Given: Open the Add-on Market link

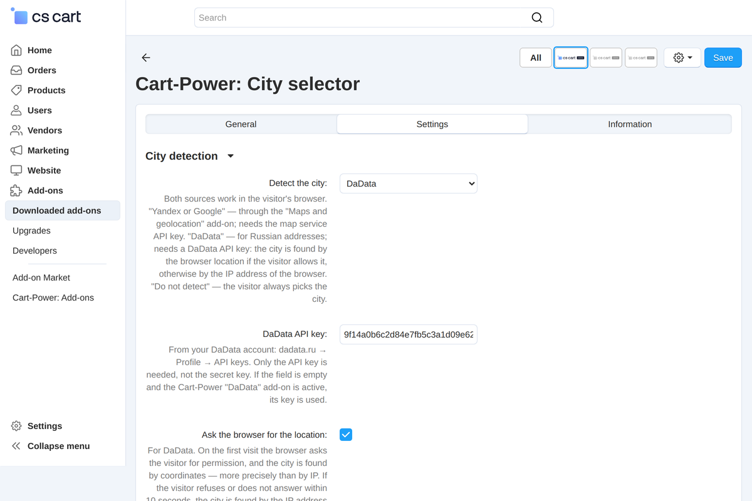Looking at the screenshot, I should (x=41, y=277).
